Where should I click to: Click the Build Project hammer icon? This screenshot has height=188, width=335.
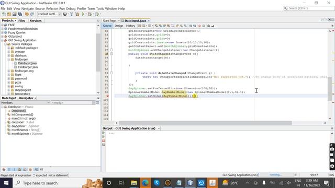(x=71, y=14)
